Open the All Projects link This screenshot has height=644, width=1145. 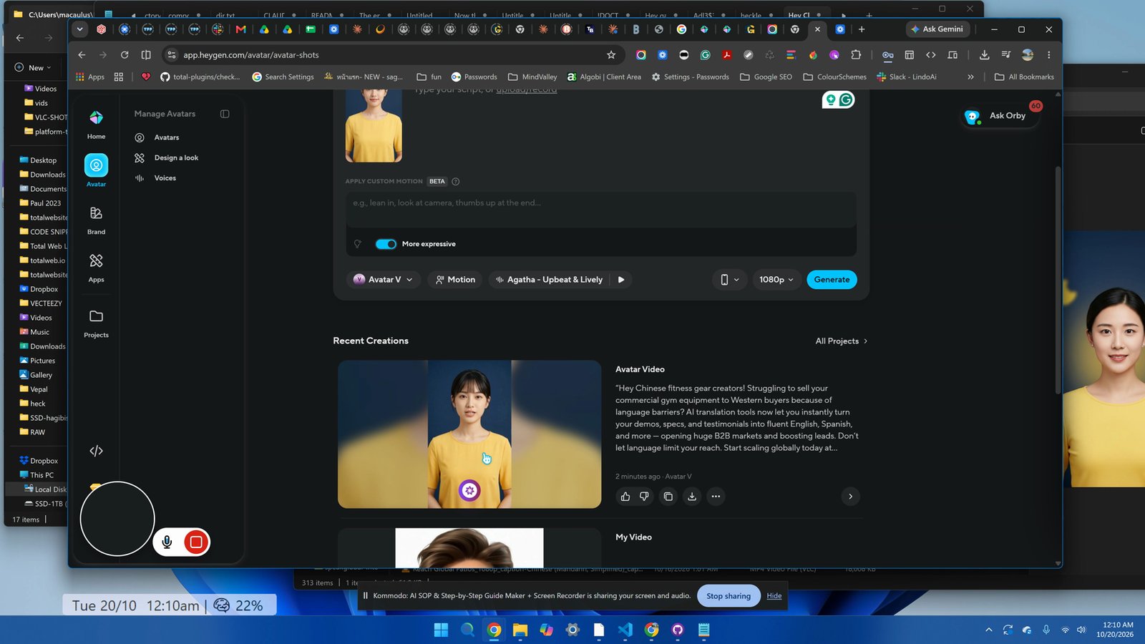click(x=842, y=341)
